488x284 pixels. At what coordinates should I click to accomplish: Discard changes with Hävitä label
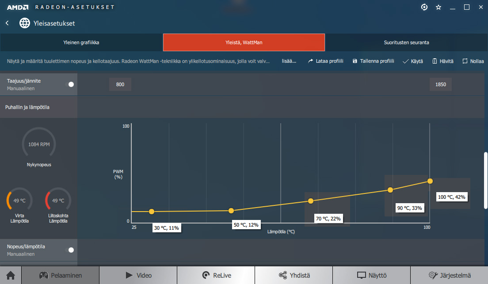[446, 61]
